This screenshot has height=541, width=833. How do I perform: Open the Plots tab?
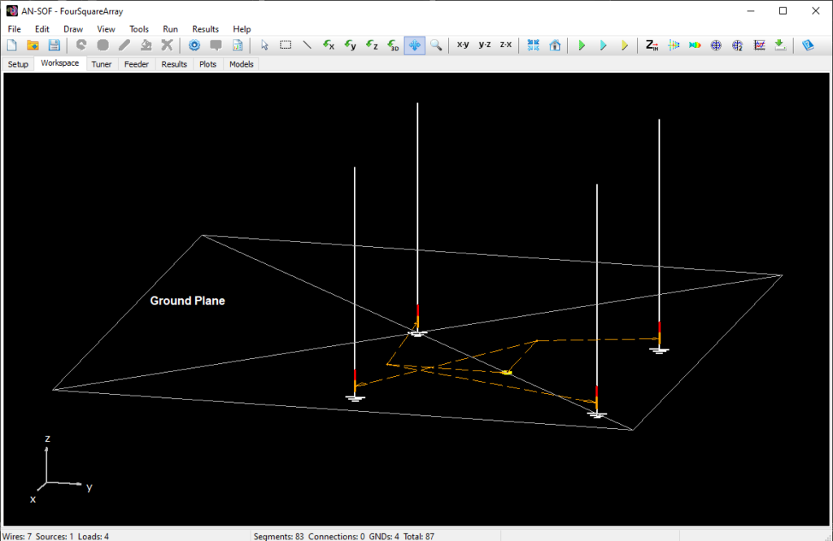pos(207,64)
